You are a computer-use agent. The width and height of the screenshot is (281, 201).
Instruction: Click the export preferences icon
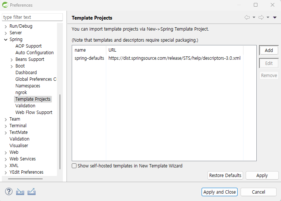point(32,192)
